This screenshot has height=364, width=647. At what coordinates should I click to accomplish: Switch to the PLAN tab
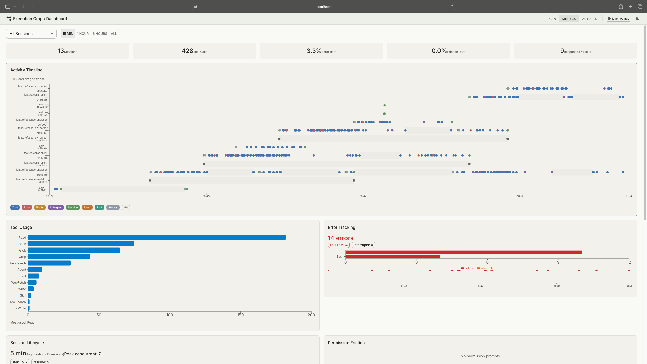552,19
